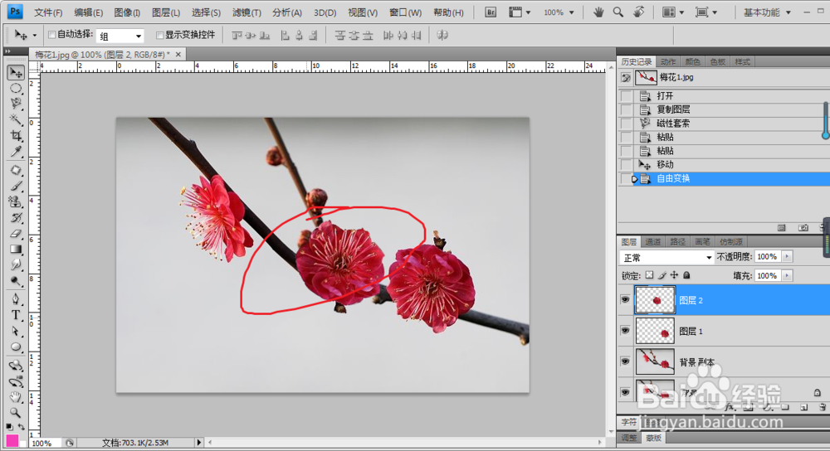Select the Ellipse shape tool
Viewport: 830px width, 451px height.
pos(16,347)
